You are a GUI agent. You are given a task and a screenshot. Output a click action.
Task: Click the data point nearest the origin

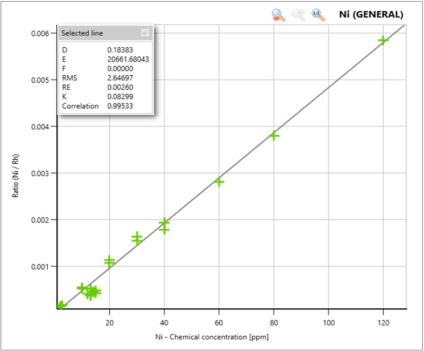[x=61, y=305]
